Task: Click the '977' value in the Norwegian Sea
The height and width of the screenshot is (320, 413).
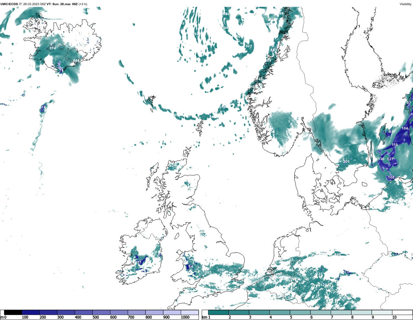Action: (x=249, y=46)
